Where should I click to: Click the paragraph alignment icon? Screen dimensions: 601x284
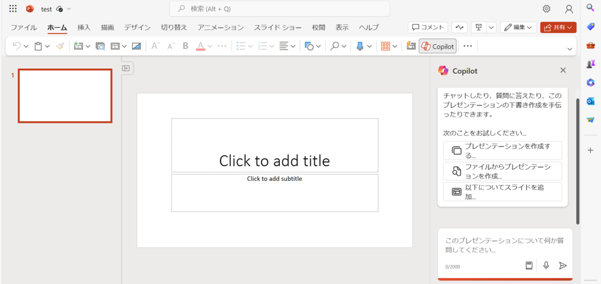tap(284, 46)
